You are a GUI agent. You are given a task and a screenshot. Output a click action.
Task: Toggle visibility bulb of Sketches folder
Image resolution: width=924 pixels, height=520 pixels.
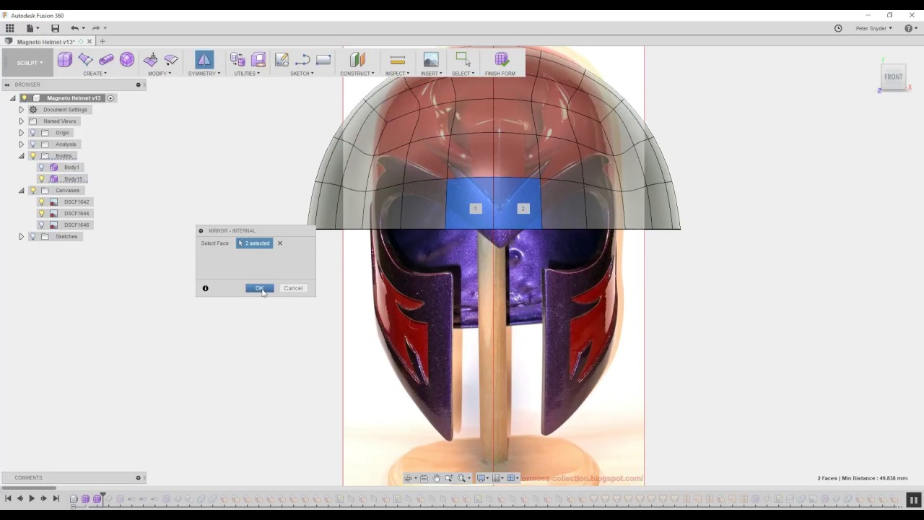pyautogui.click(x=32, y=237)
